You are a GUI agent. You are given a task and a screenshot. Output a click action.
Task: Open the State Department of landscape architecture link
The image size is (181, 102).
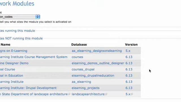[x=34, y=94]
